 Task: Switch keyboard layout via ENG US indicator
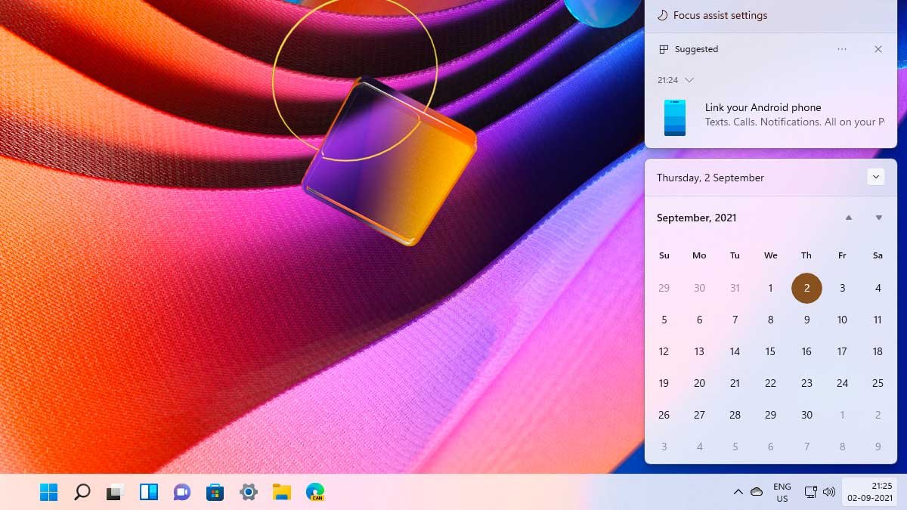pyautogui.click(x=782, y=492)
